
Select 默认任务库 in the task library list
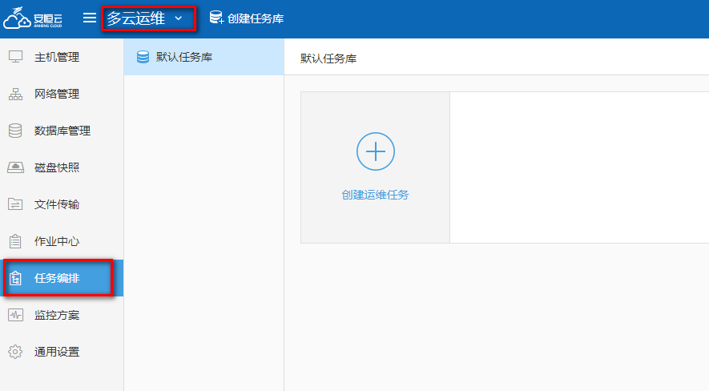click(x=204, y=57)
